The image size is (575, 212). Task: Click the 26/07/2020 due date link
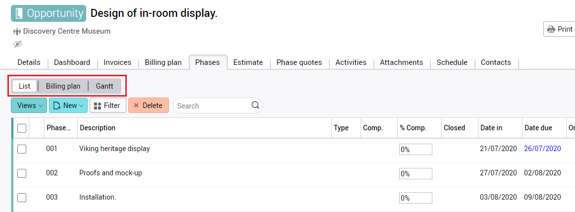[x=542, y=149]
